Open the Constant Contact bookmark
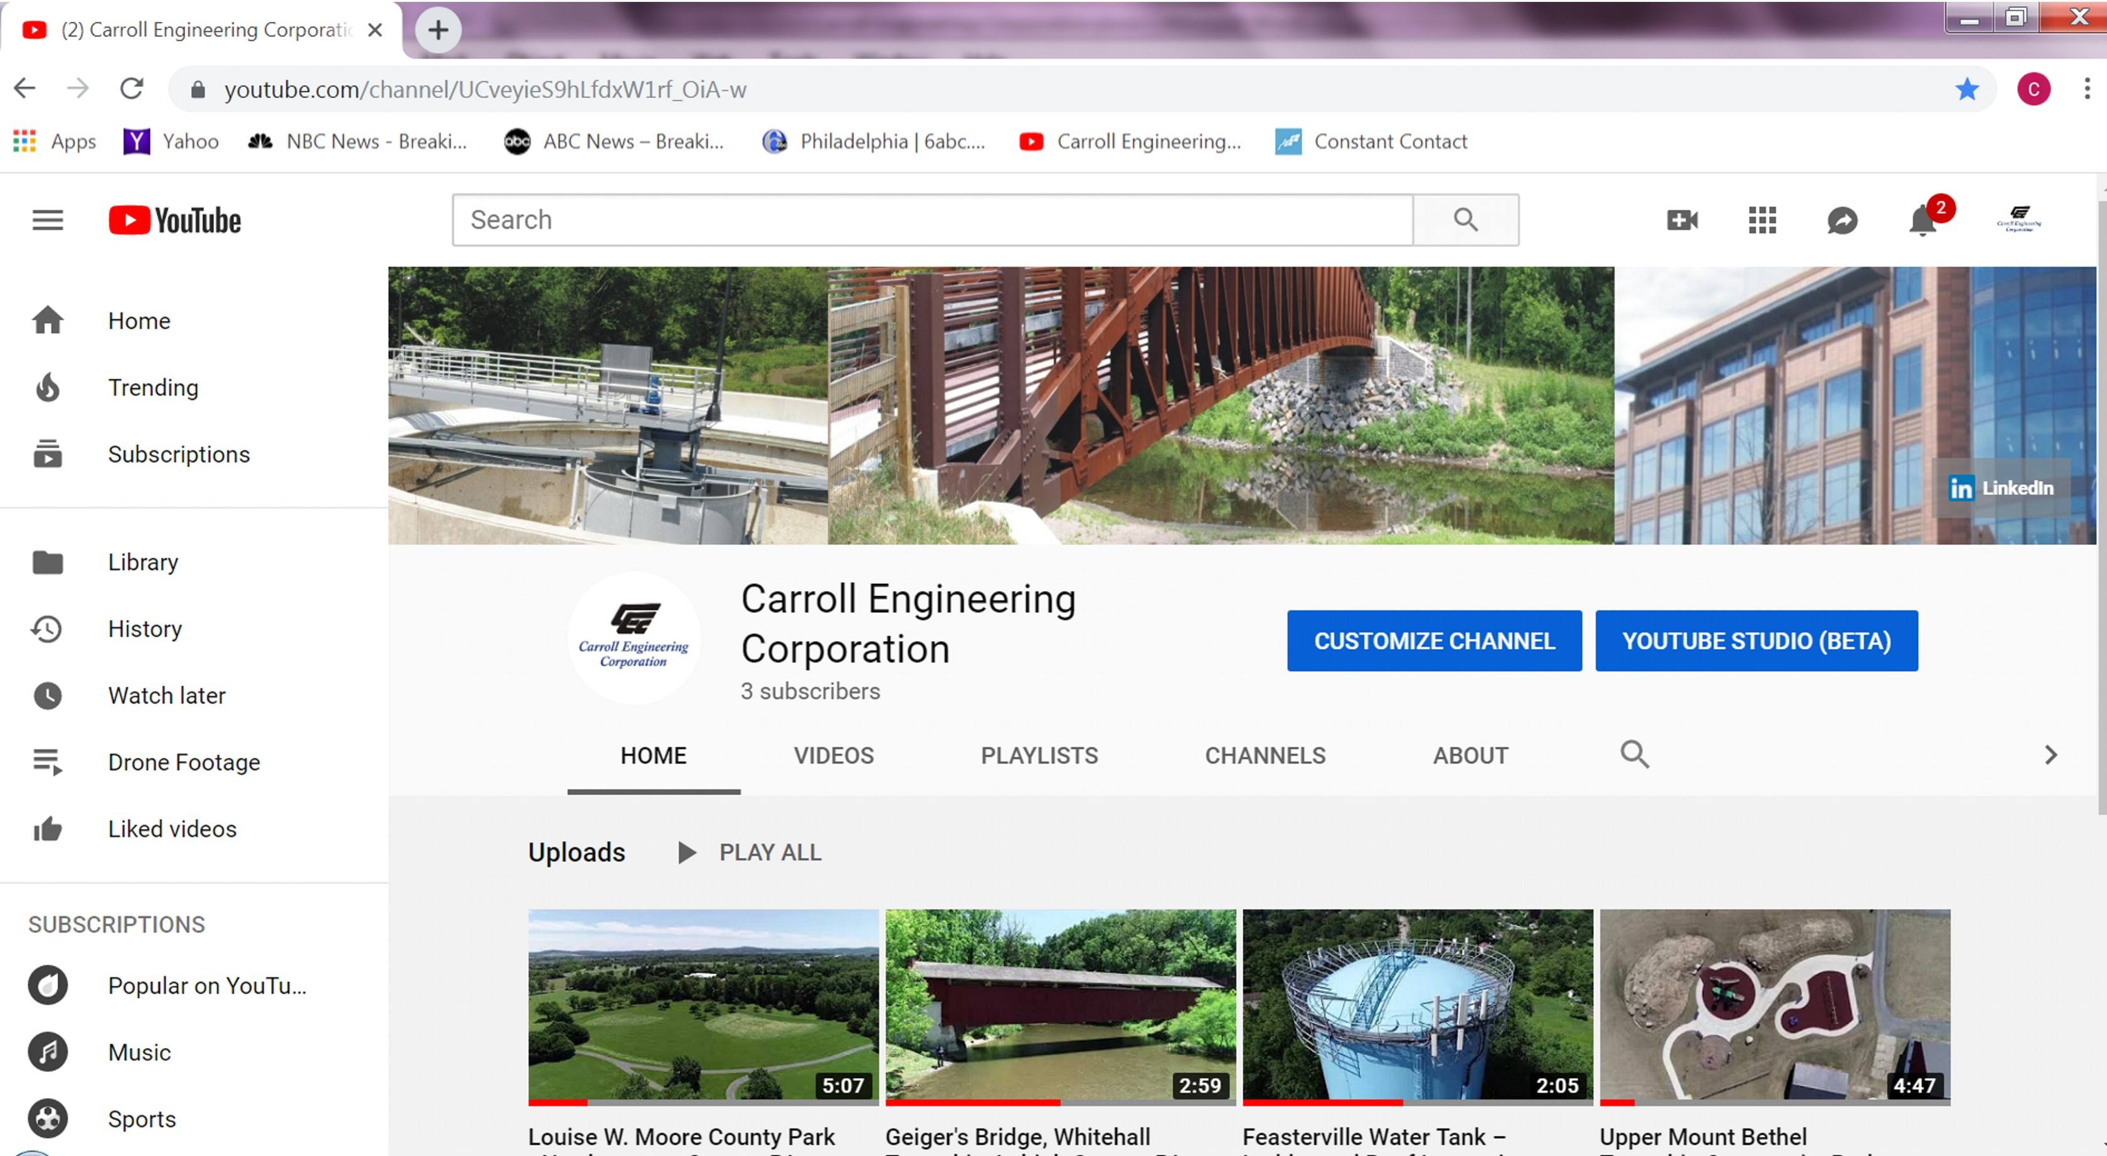 (x=1372, y=142)
